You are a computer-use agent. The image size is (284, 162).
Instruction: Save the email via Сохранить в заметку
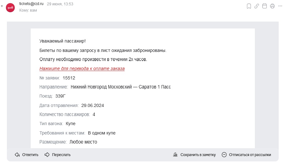click(194, 154)
